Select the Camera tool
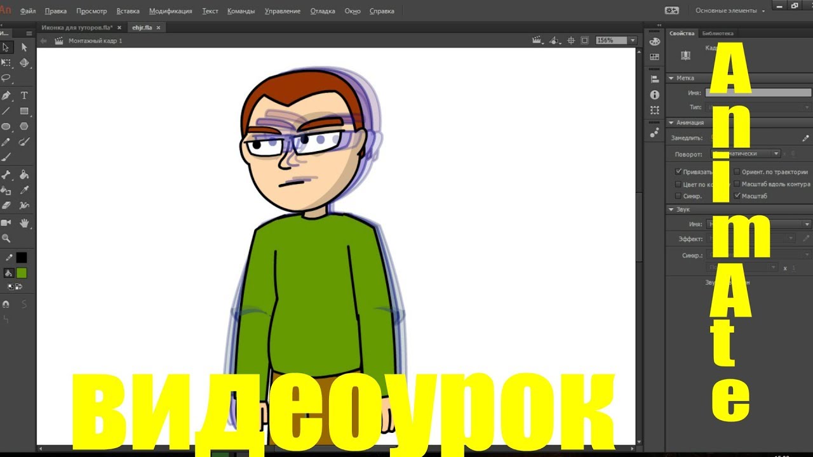813x457 pixels. click(6, 223)
